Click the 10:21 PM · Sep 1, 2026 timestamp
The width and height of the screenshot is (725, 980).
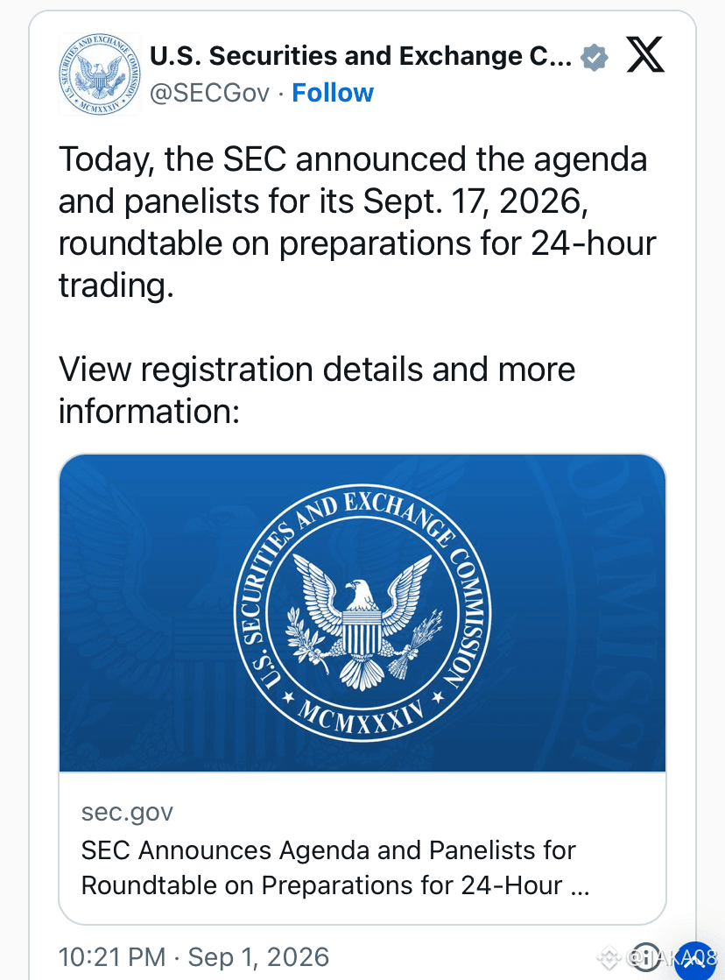(194, 957)
